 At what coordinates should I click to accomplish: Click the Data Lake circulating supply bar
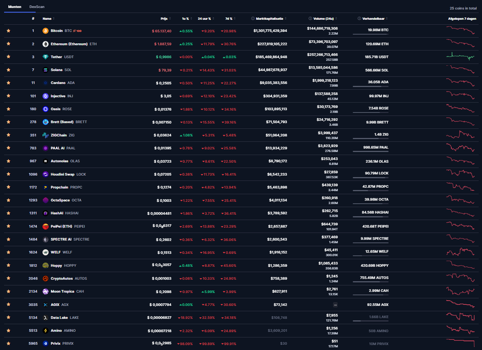pyautogui.click(x=371, y=321)
